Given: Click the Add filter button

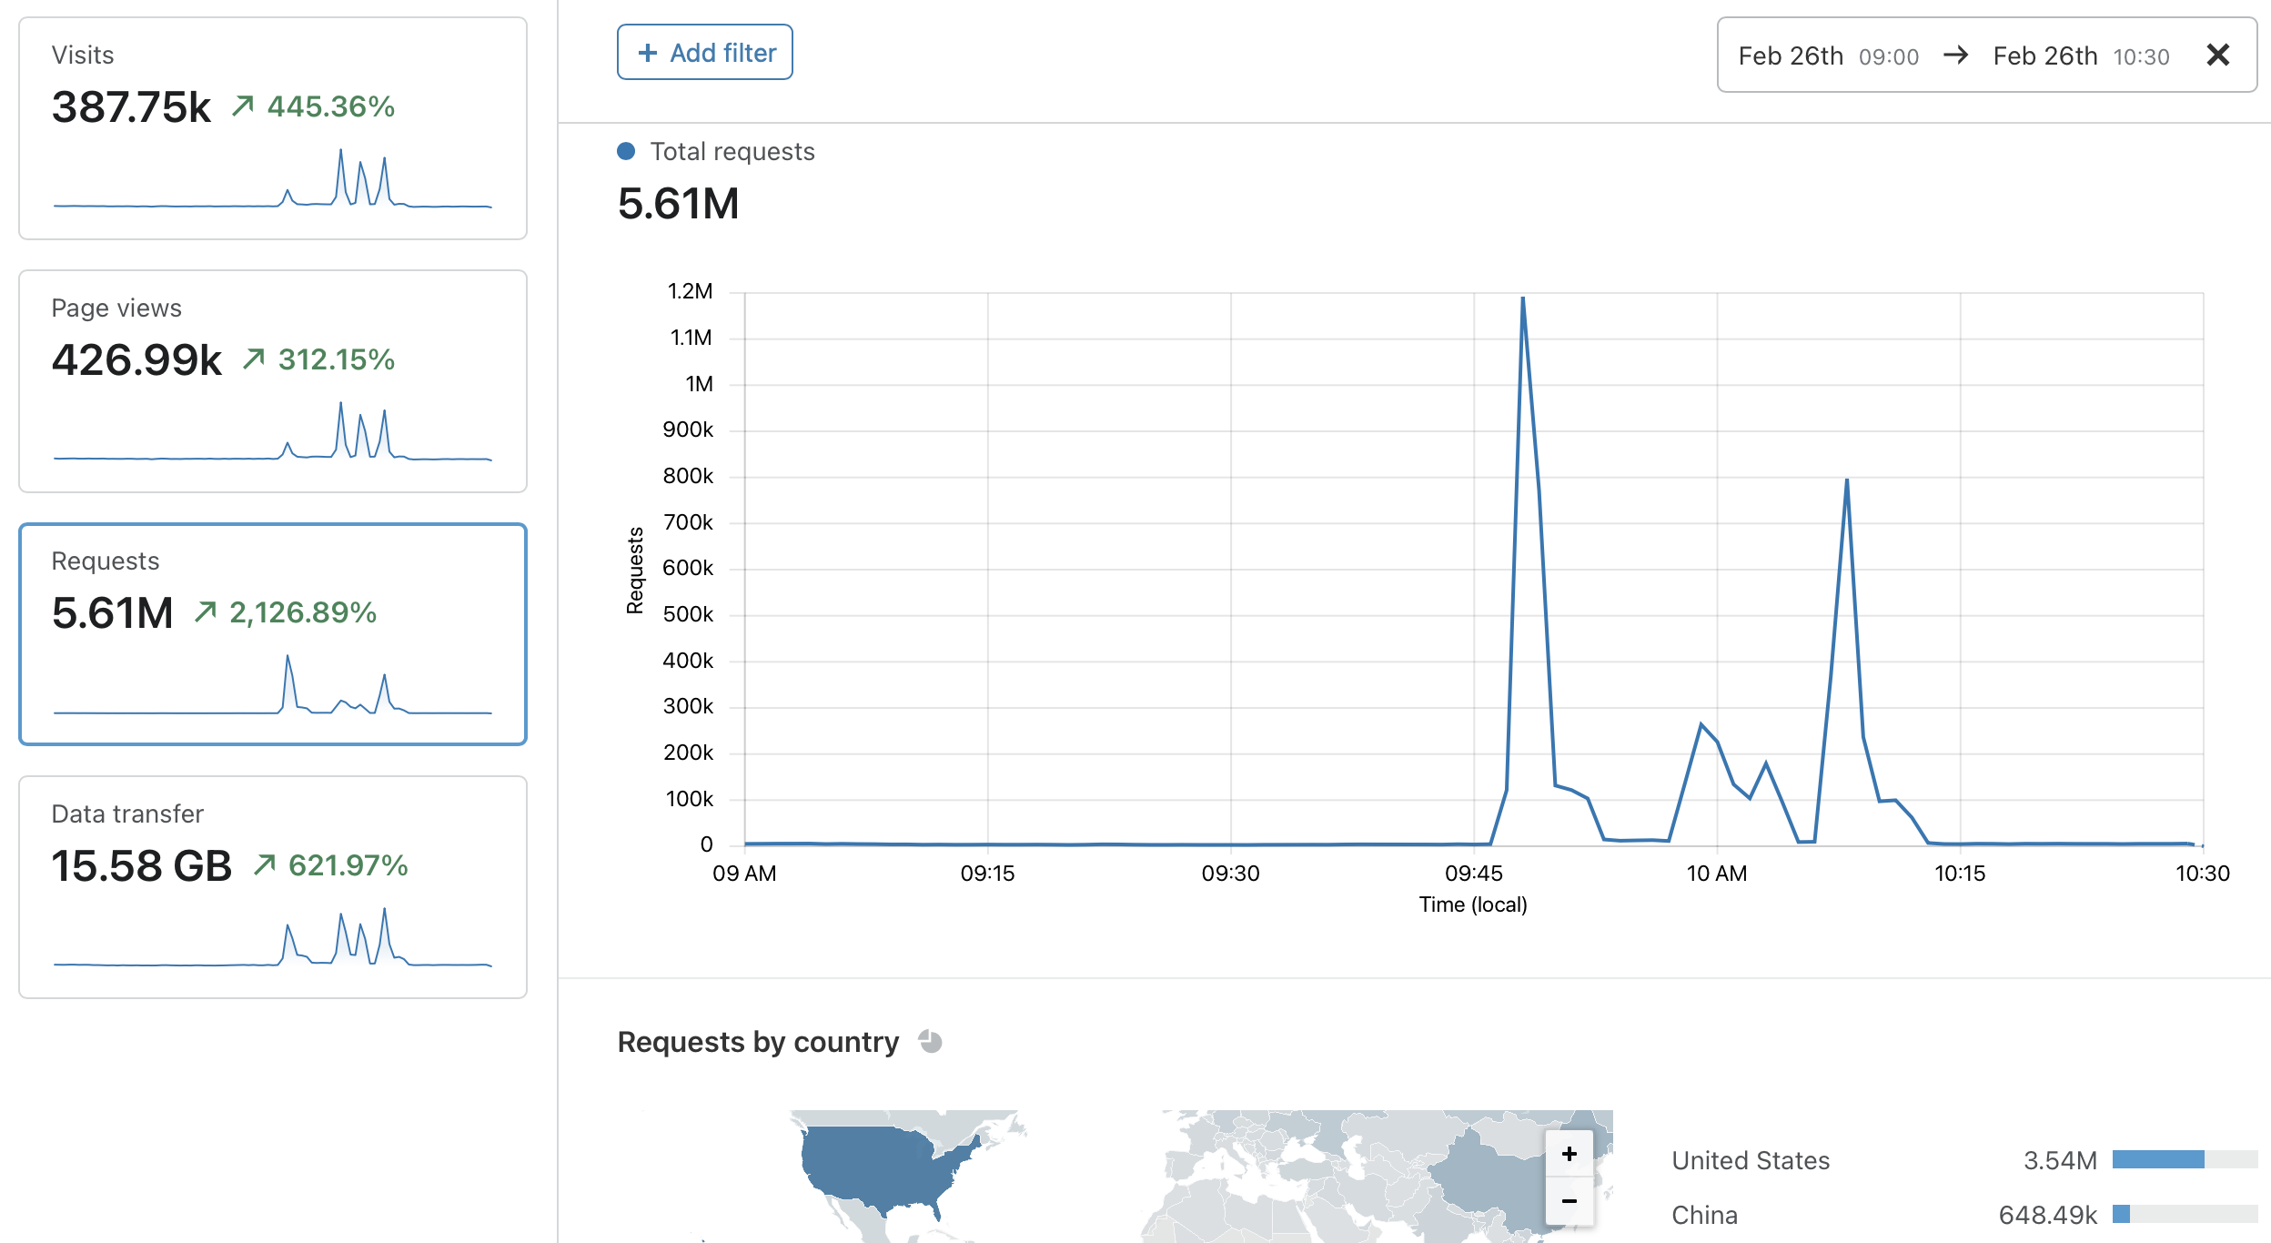Looking at the screenshot, I should click(x=704, y=53).
